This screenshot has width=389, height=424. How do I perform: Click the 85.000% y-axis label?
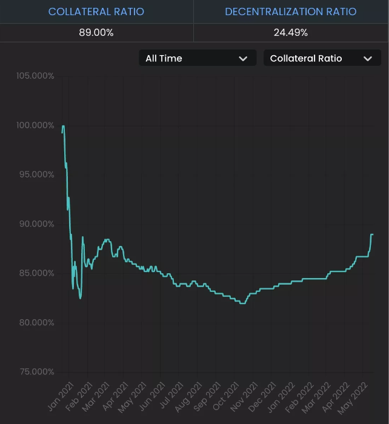pos(36,273)
